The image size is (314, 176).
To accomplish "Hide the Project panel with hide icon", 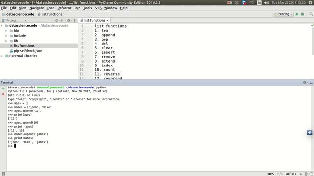I will pos(75,20).
